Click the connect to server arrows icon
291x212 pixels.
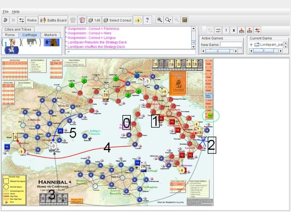pos(21,20)
